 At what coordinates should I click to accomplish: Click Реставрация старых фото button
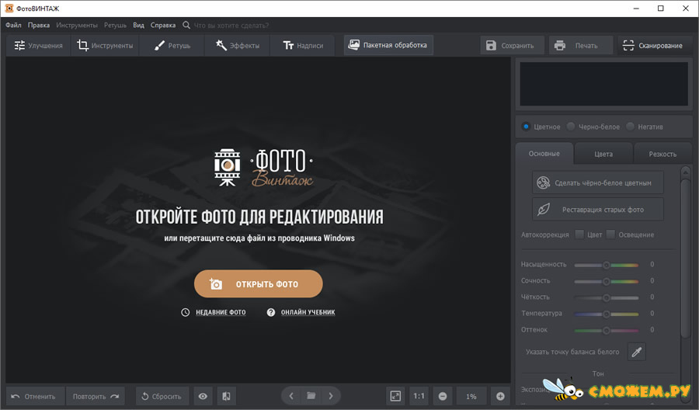[598, 210]
